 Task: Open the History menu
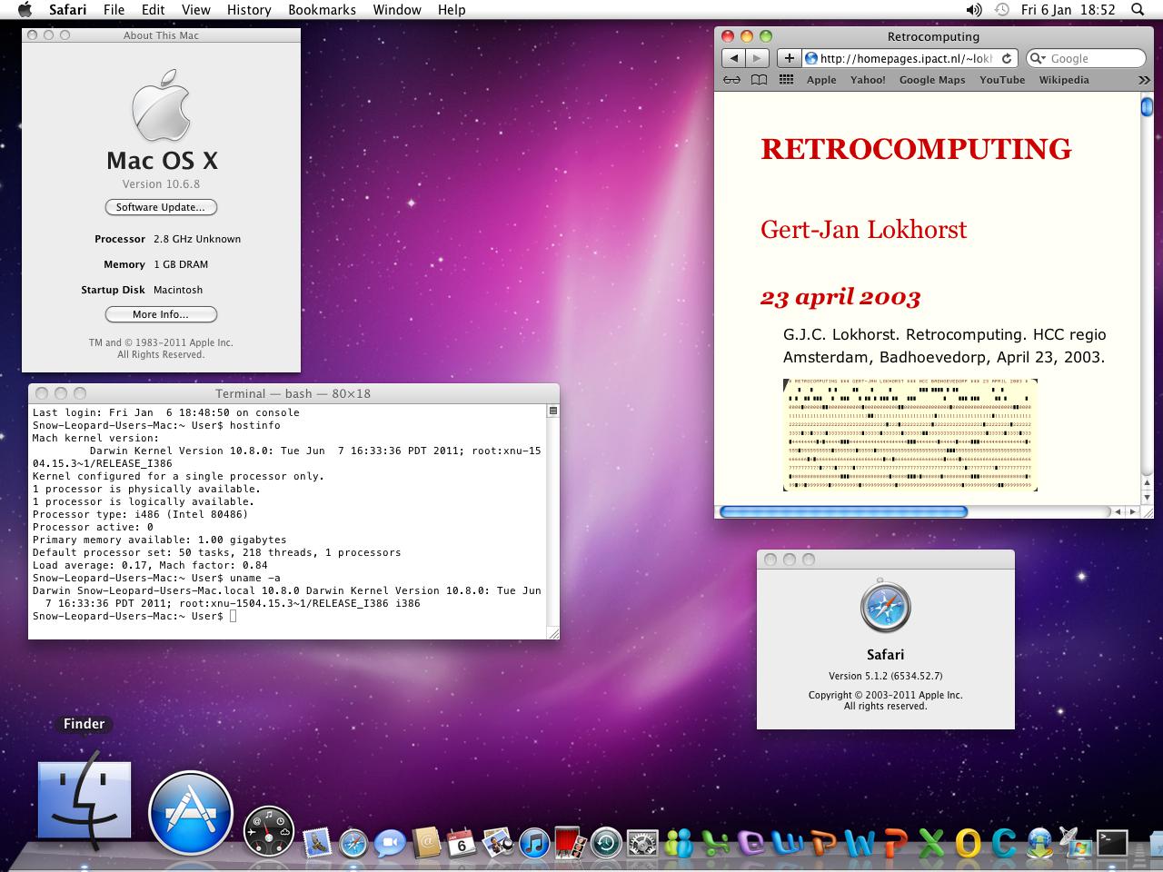pos(249,10)
